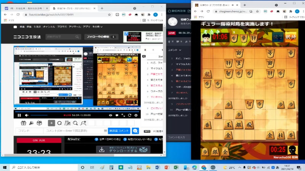Click the 放送者コメント button
This screenshot has width=305, height=171.
click(119, 131)
